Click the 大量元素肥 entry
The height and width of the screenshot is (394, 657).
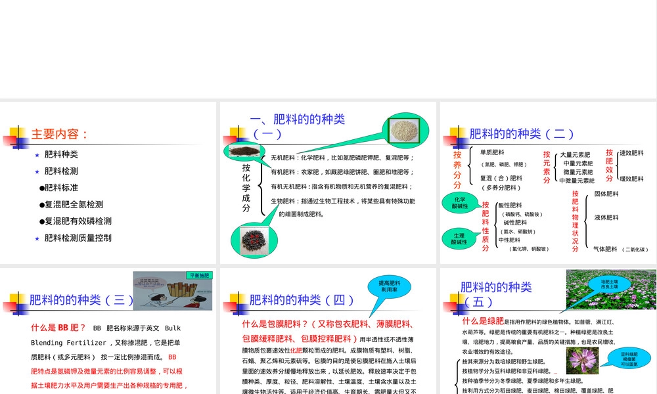[x=575, y=155]
